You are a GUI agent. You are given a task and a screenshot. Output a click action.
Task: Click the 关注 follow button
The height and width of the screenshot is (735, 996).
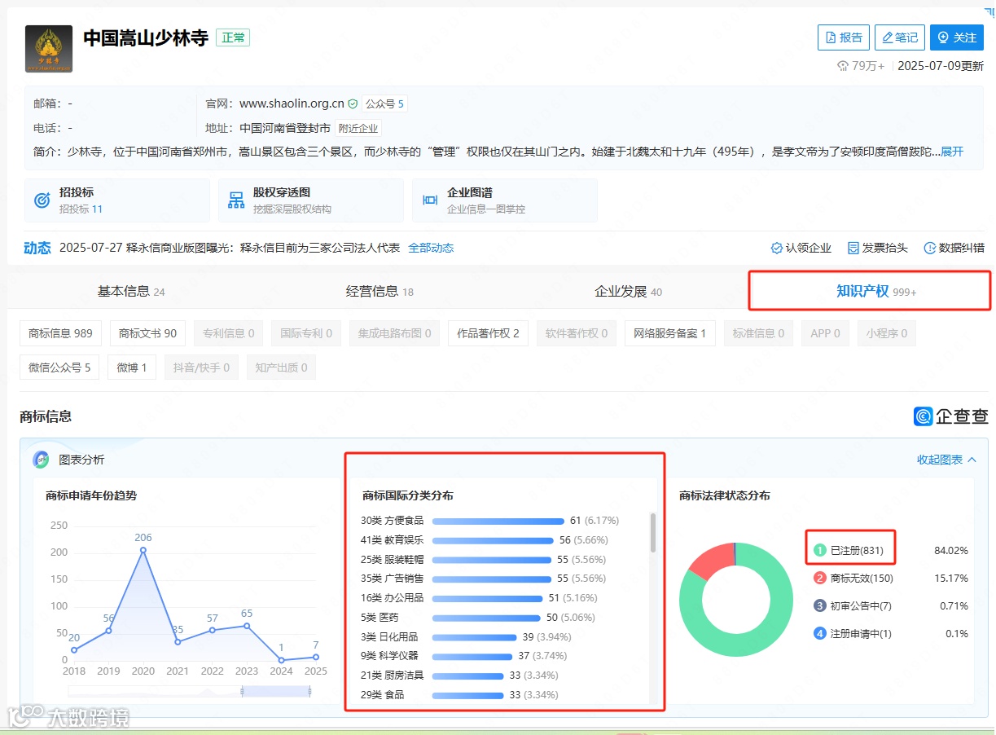point(957,37)
